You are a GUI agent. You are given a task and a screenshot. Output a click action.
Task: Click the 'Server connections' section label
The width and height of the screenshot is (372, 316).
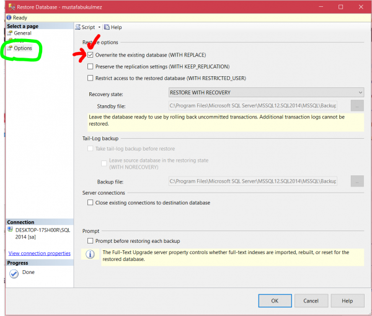104,193
